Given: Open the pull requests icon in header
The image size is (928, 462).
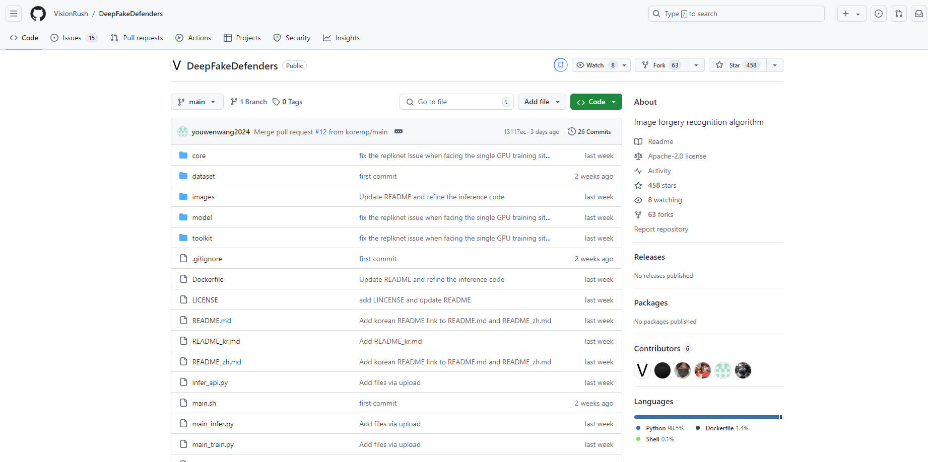Looking at the screenshot, I should [899, 14].
